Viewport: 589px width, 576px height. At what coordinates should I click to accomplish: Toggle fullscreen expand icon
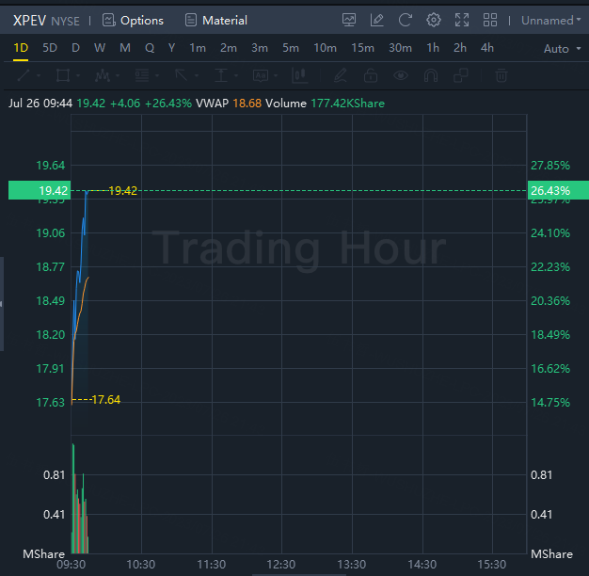tap(462, 20)
